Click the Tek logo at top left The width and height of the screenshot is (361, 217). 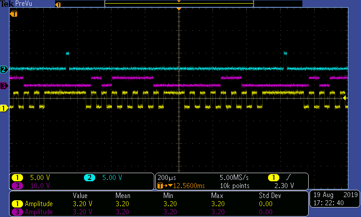7,4
